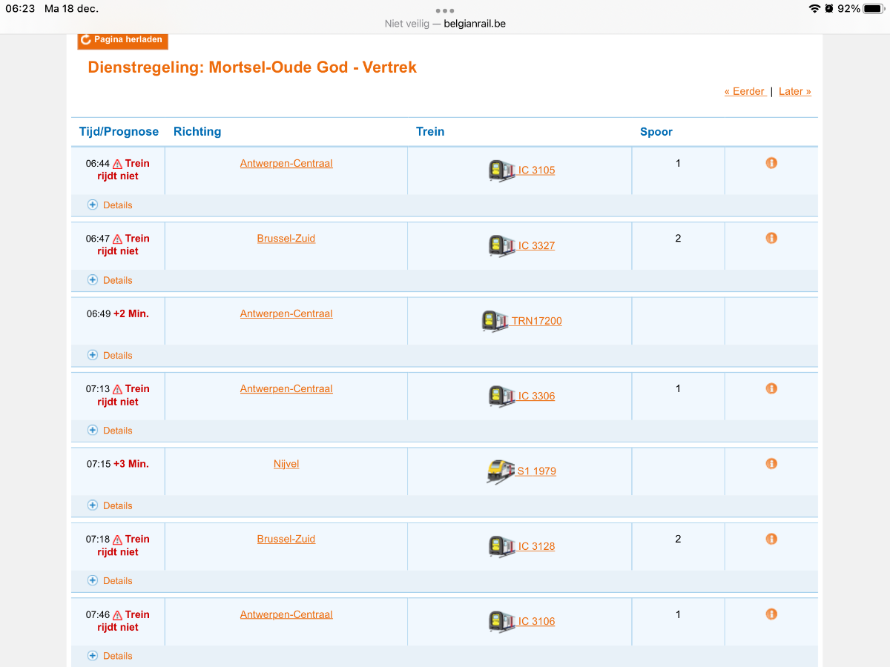
Task: Show later departures via Later link
Action: pos(794,91)
